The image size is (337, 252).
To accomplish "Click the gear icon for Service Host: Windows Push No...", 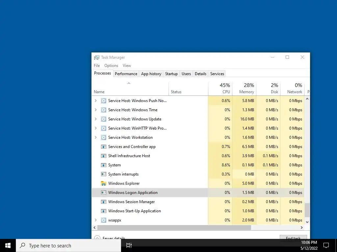I will (x=104, y=101).
